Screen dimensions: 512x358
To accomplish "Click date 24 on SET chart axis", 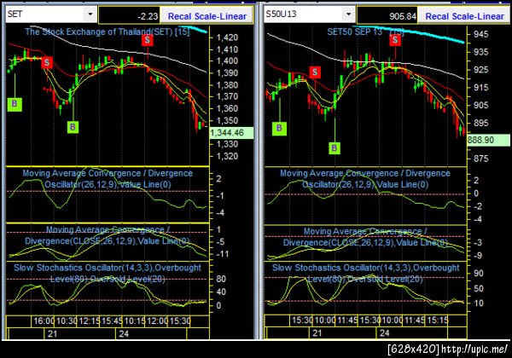I will (124, 334).
